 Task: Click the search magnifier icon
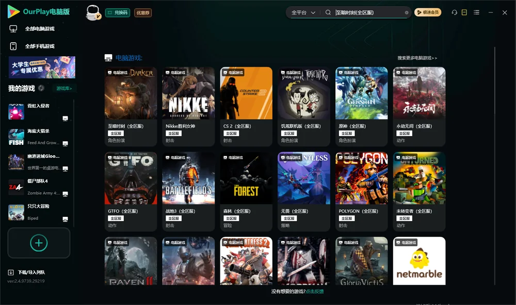tap(328, 12)
